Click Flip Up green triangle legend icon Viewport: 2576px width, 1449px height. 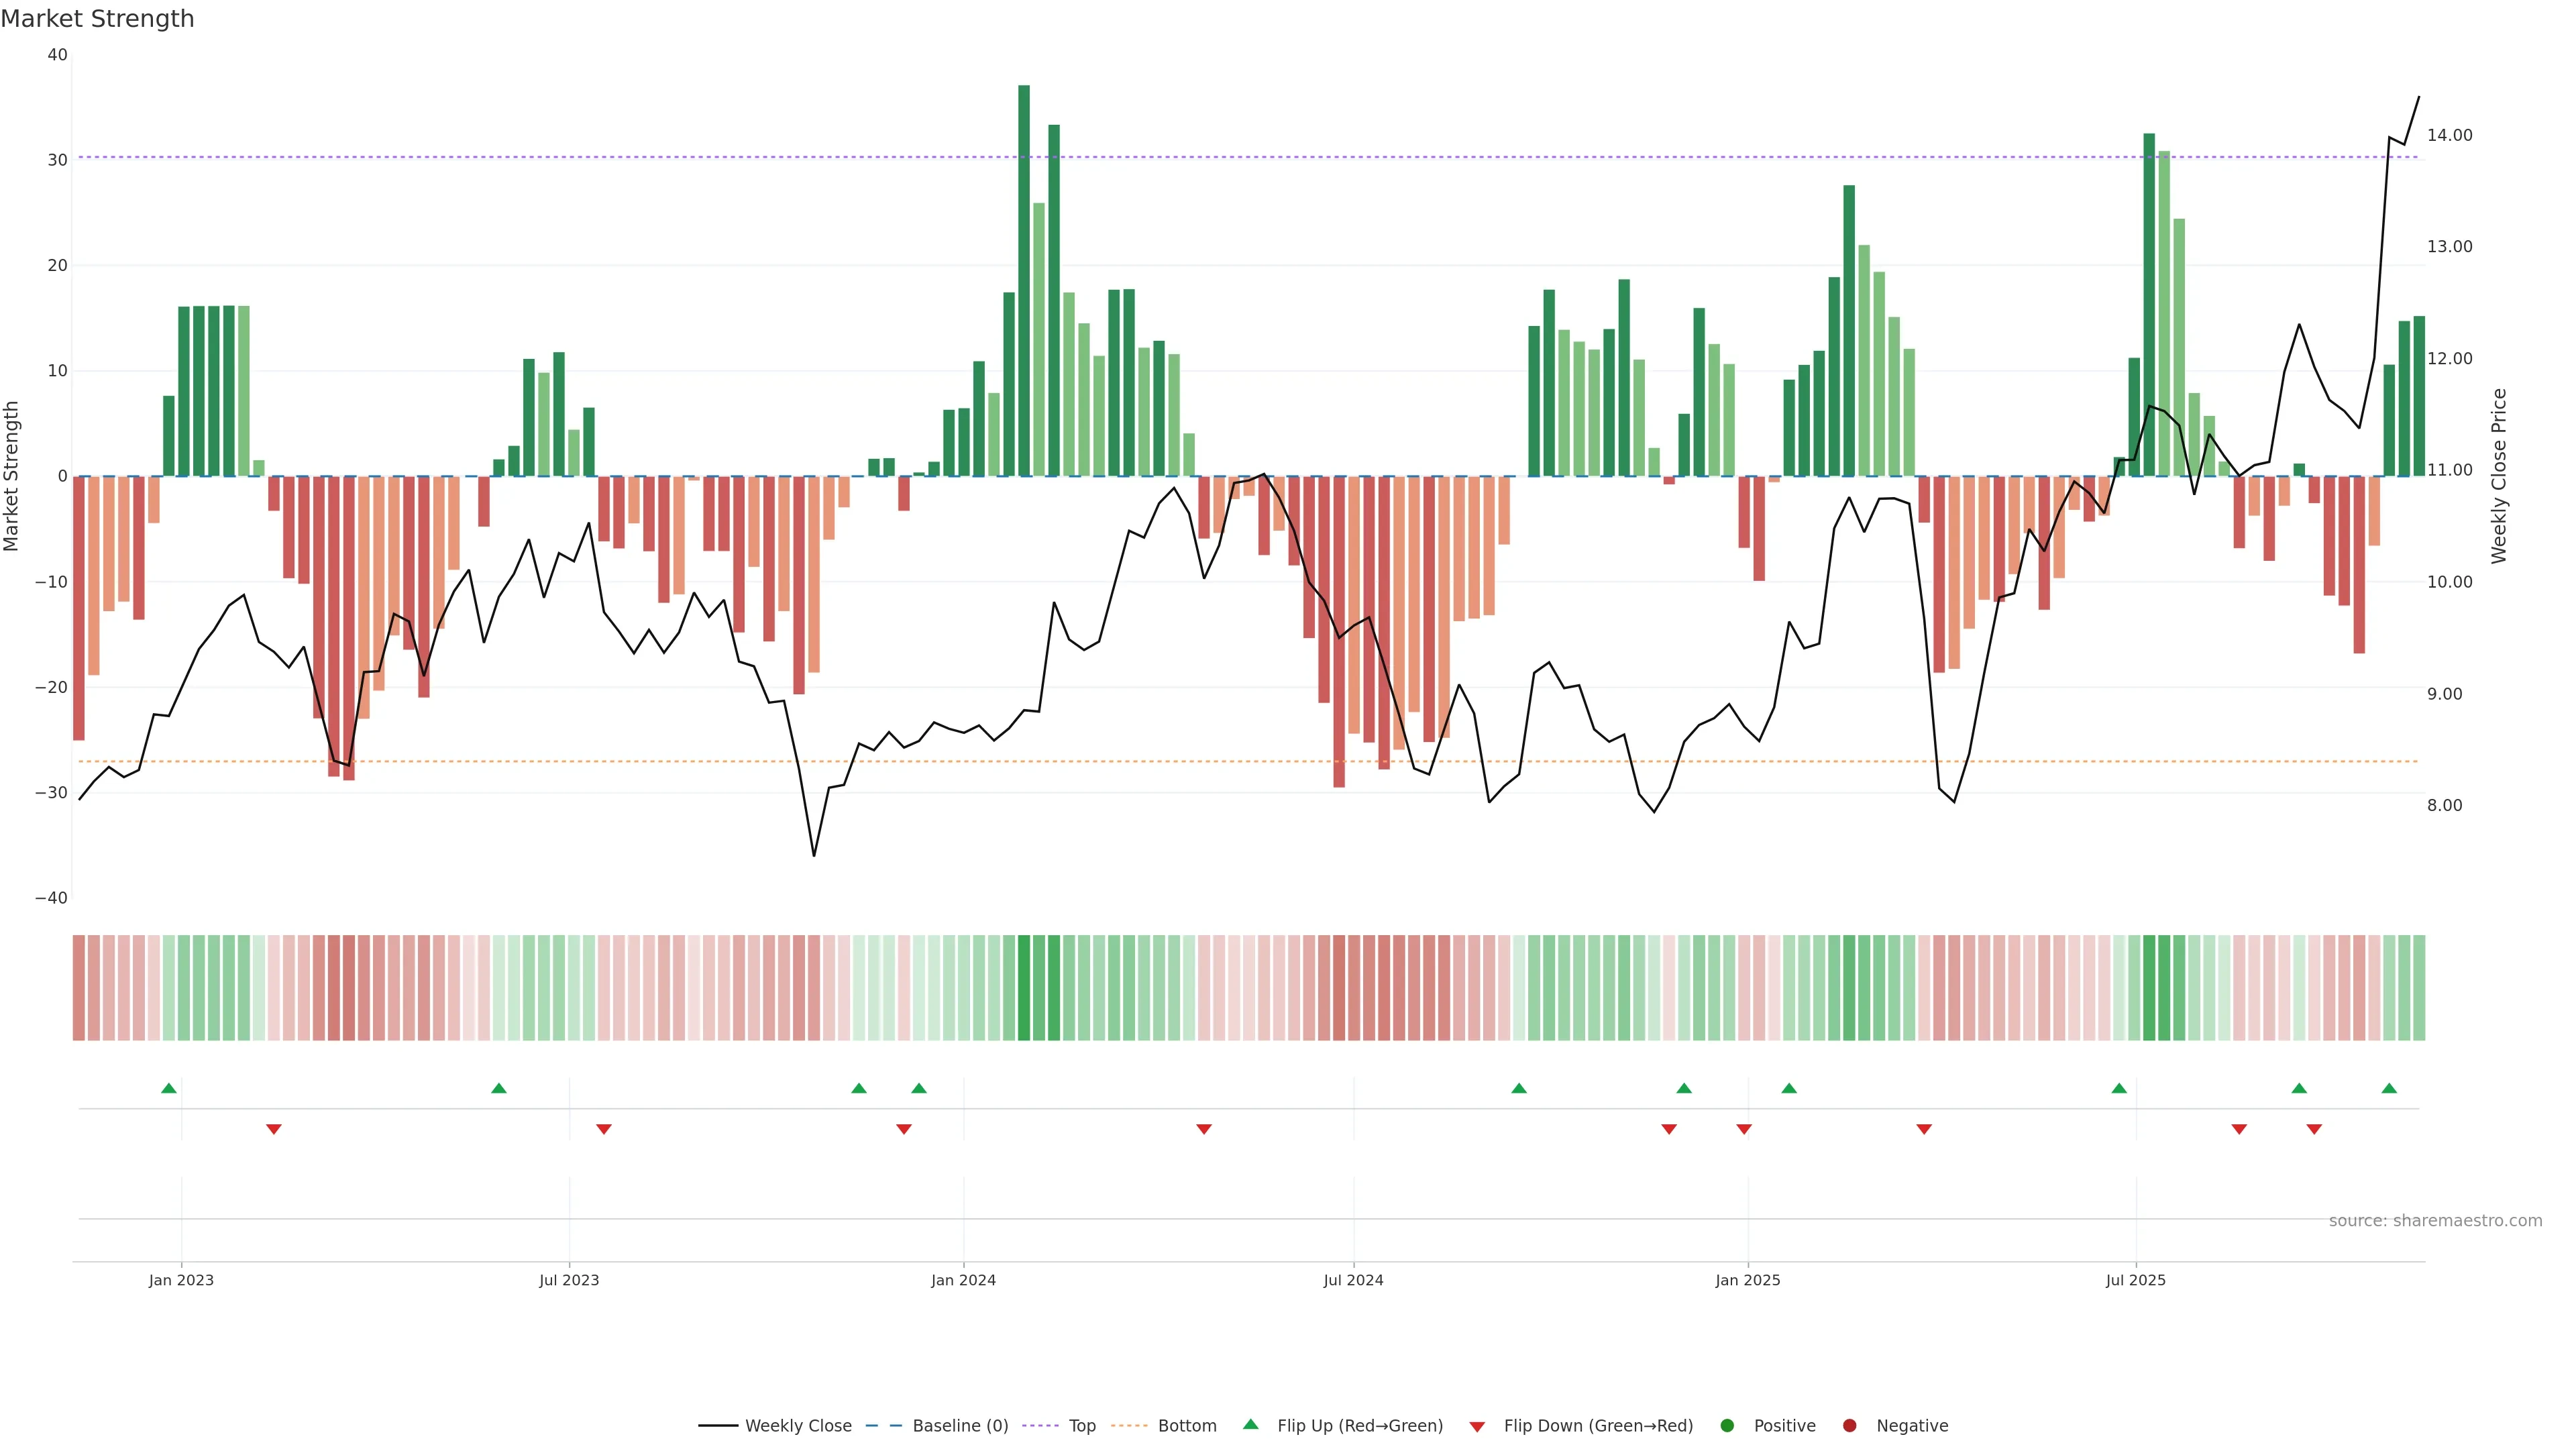click(x=1250, y=1424)
